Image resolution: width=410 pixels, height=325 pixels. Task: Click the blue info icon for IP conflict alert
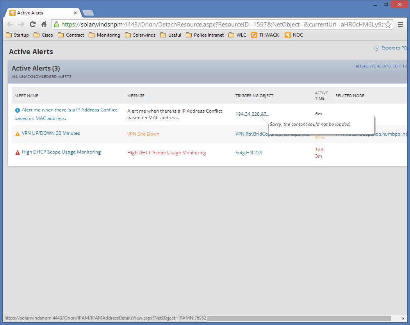tap(18, 110)
